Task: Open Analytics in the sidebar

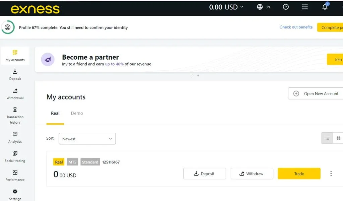Action: 15,137
